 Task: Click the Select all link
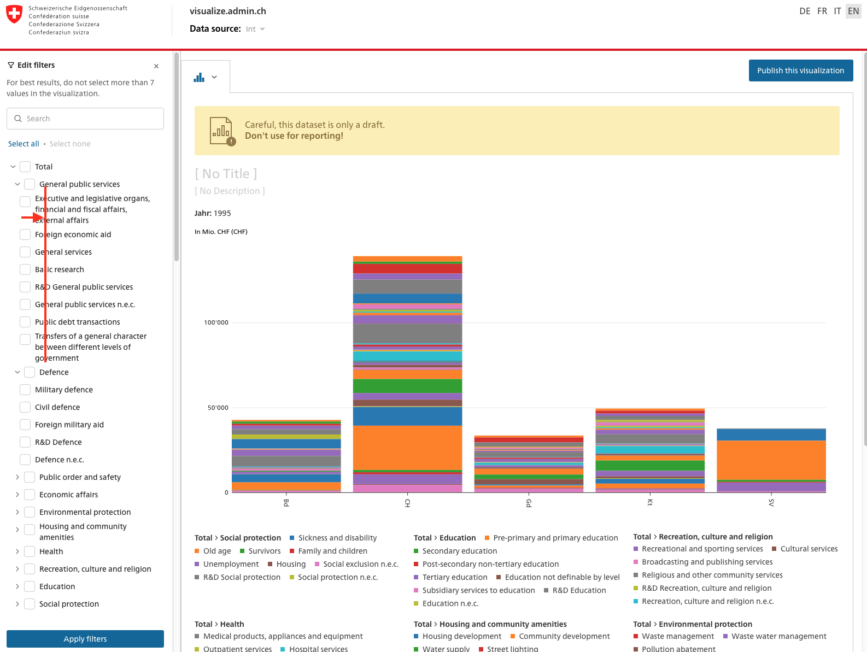24,144
